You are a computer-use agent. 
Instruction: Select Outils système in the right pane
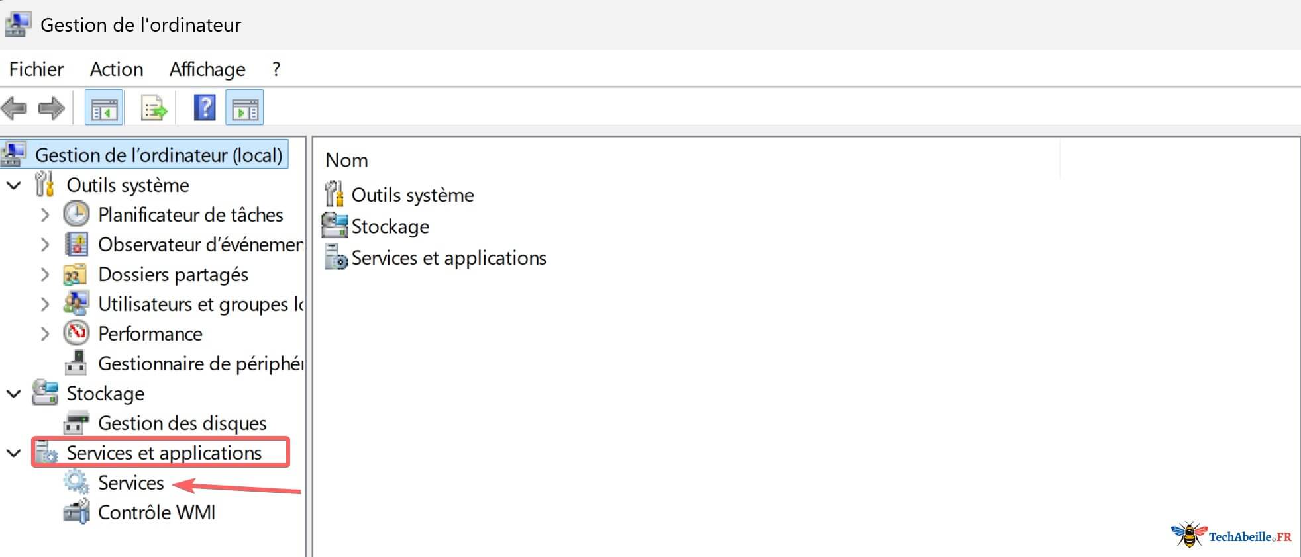pyautogui.click(x=413, y=195)
